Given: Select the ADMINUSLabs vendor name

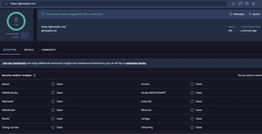Looking at the screenshot, I should 10,93.
